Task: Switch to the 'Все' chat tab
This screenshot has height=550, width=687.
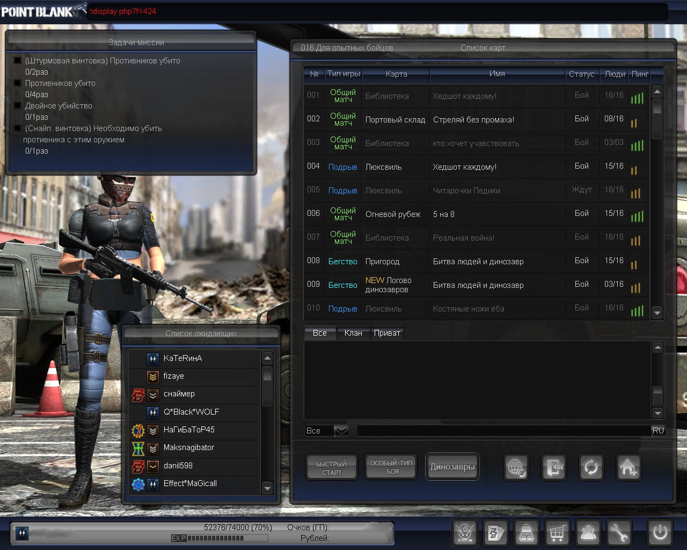Action: point(320,333)
